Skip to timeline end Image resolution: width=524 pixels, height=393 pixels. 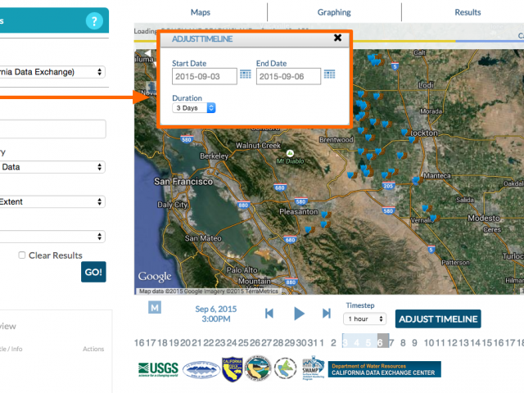[x=327, y=314]
